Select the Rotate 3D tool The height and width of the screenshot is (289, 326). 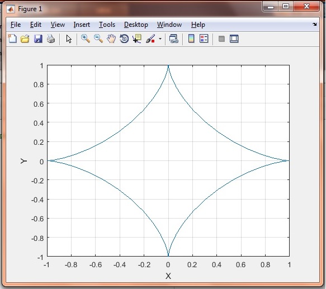[124, 39]
